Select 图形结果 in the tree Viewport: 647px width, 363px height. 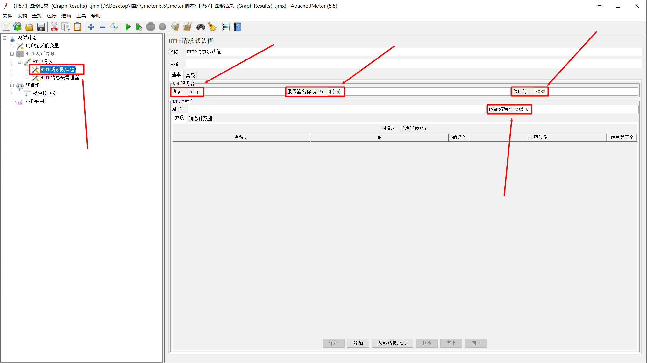[35, 101]
